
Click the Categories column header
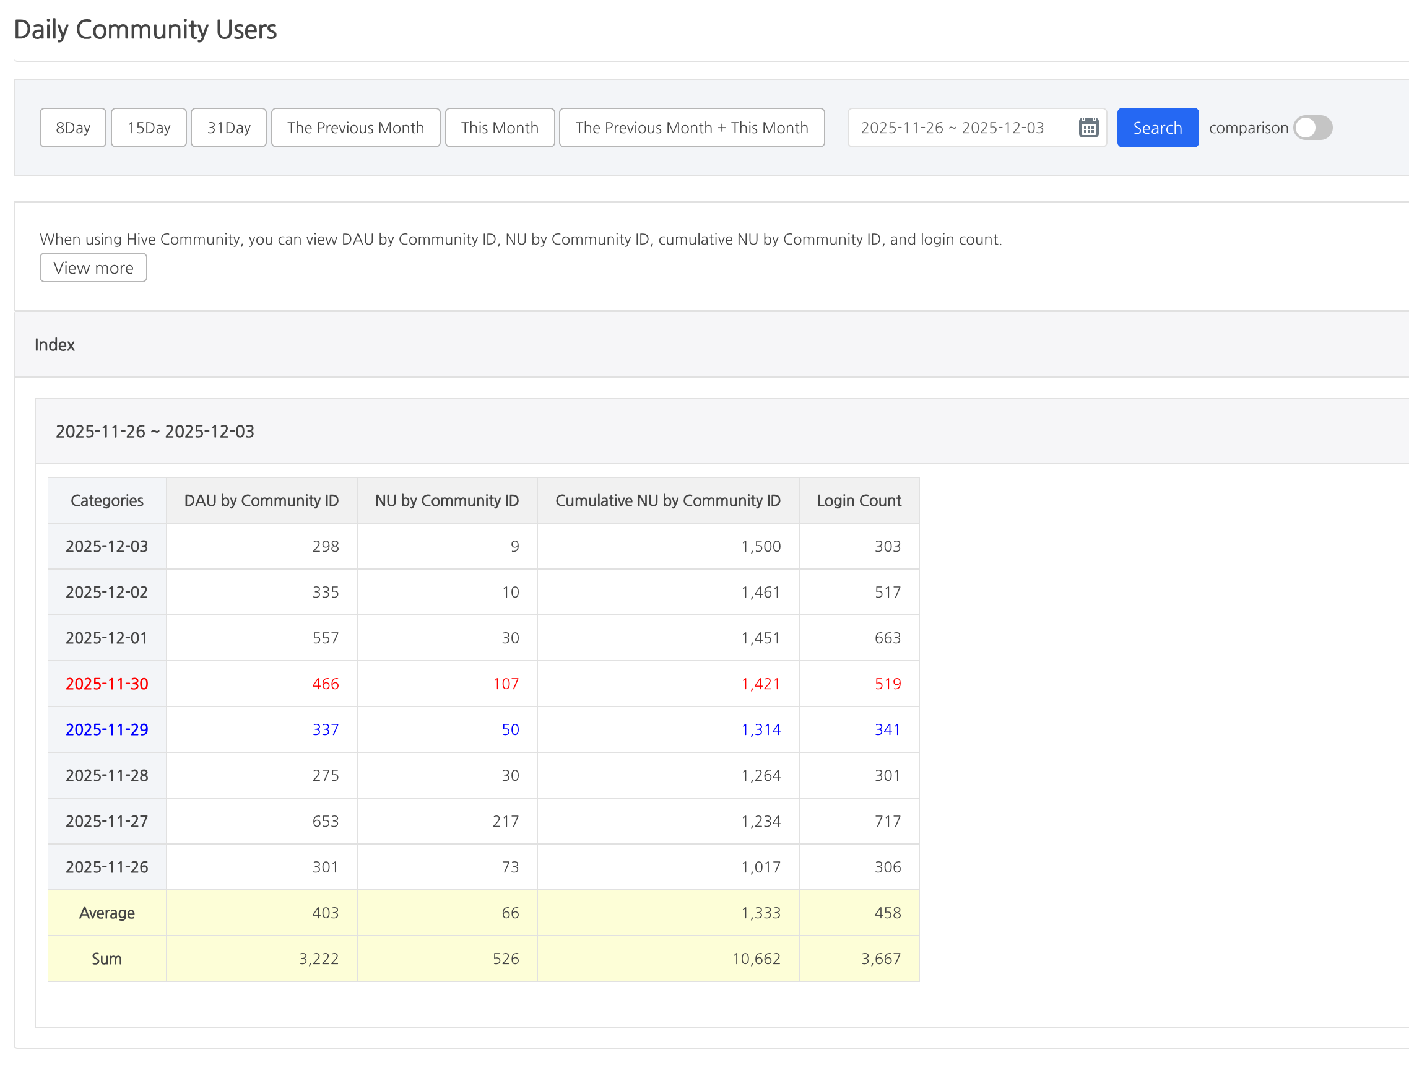pos(107,501)
